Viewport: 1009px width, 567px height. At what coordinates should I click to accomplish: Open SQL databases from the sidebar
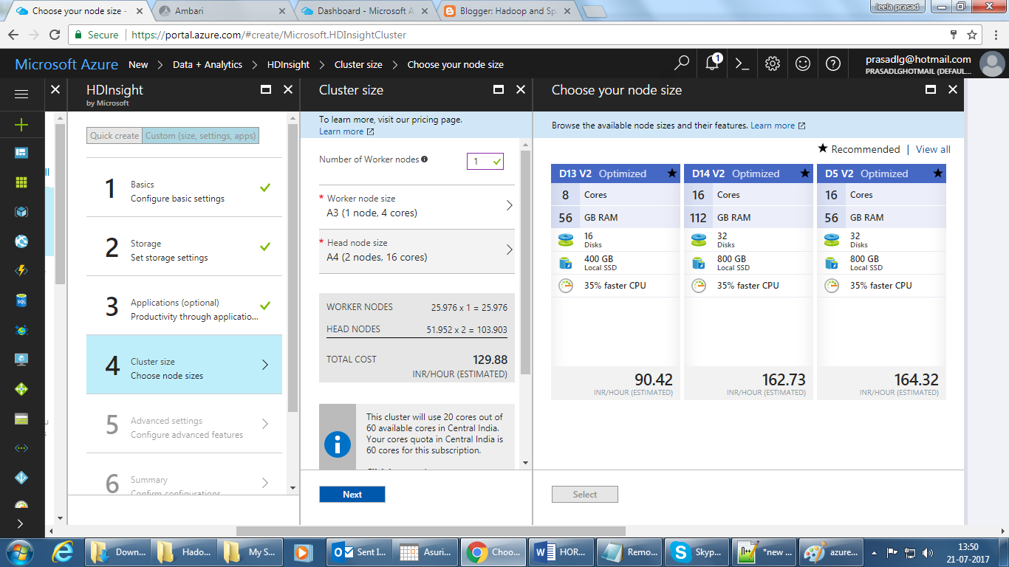20,300
